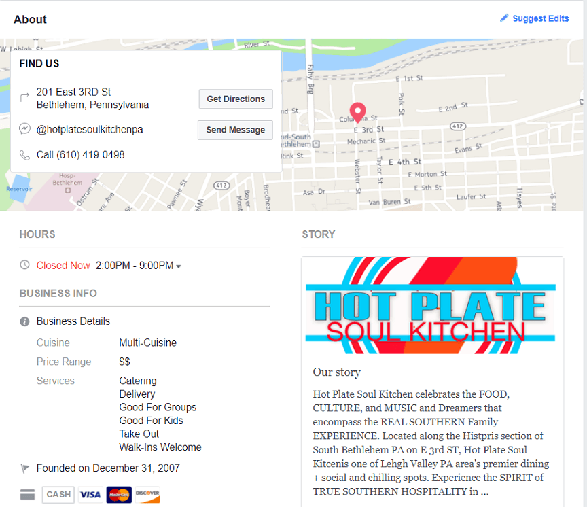
Task: Click the Reservoir label on the map
Action: 19,189
